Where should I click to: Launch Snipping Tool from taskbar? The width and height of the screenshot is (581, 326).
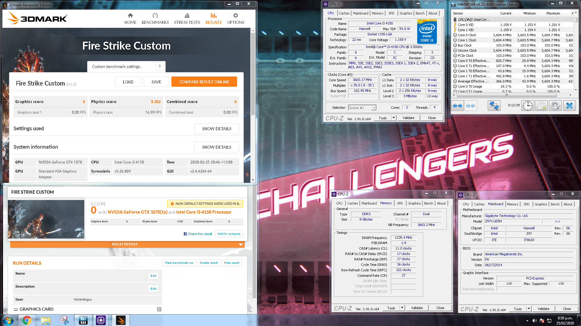click(x=64, y=320)
